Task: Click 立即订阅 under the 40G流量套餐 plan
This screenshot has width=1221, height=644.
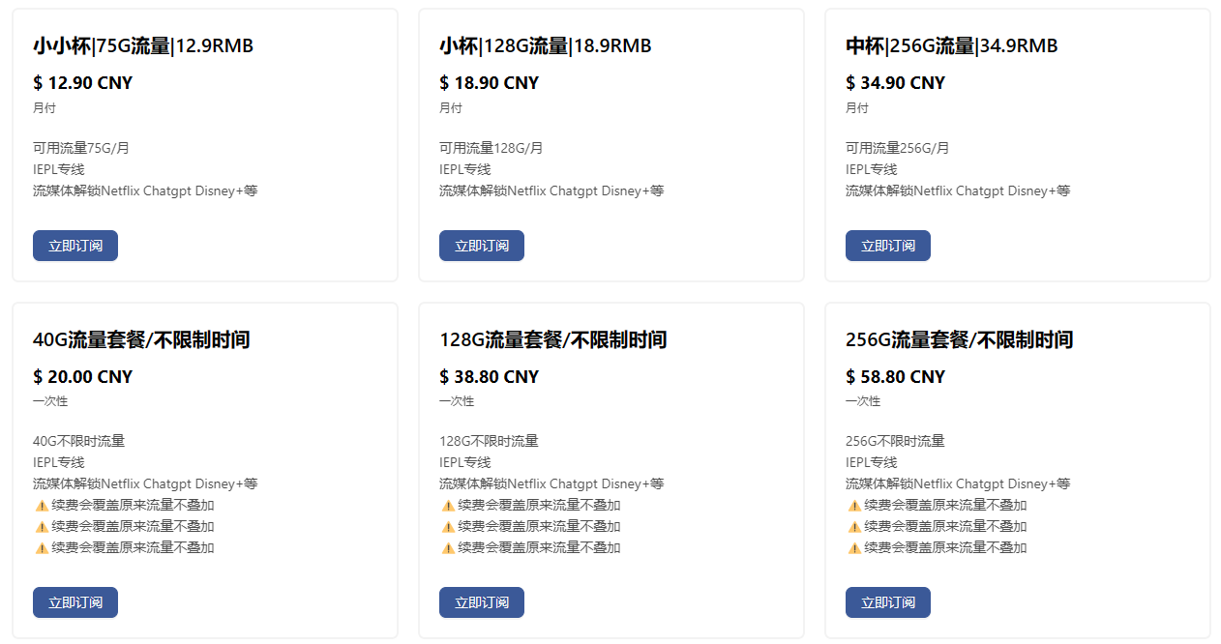Action: click(x=75, y=602)
